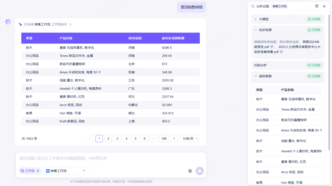Click the chatbot avatar icon
Image resolution: width=332 pixels, height=186 pixels.
pos(8,22)
